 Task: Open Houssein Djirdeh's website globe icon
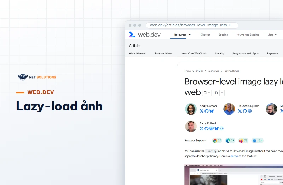tap(250, 111)
